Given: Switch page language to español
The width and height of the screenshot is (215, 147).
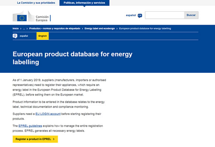Looking at the screenshot, I should tap(24, 36).
